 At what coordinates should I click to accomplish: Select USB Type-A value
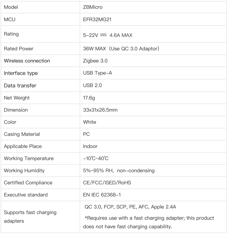coord(98,73)
